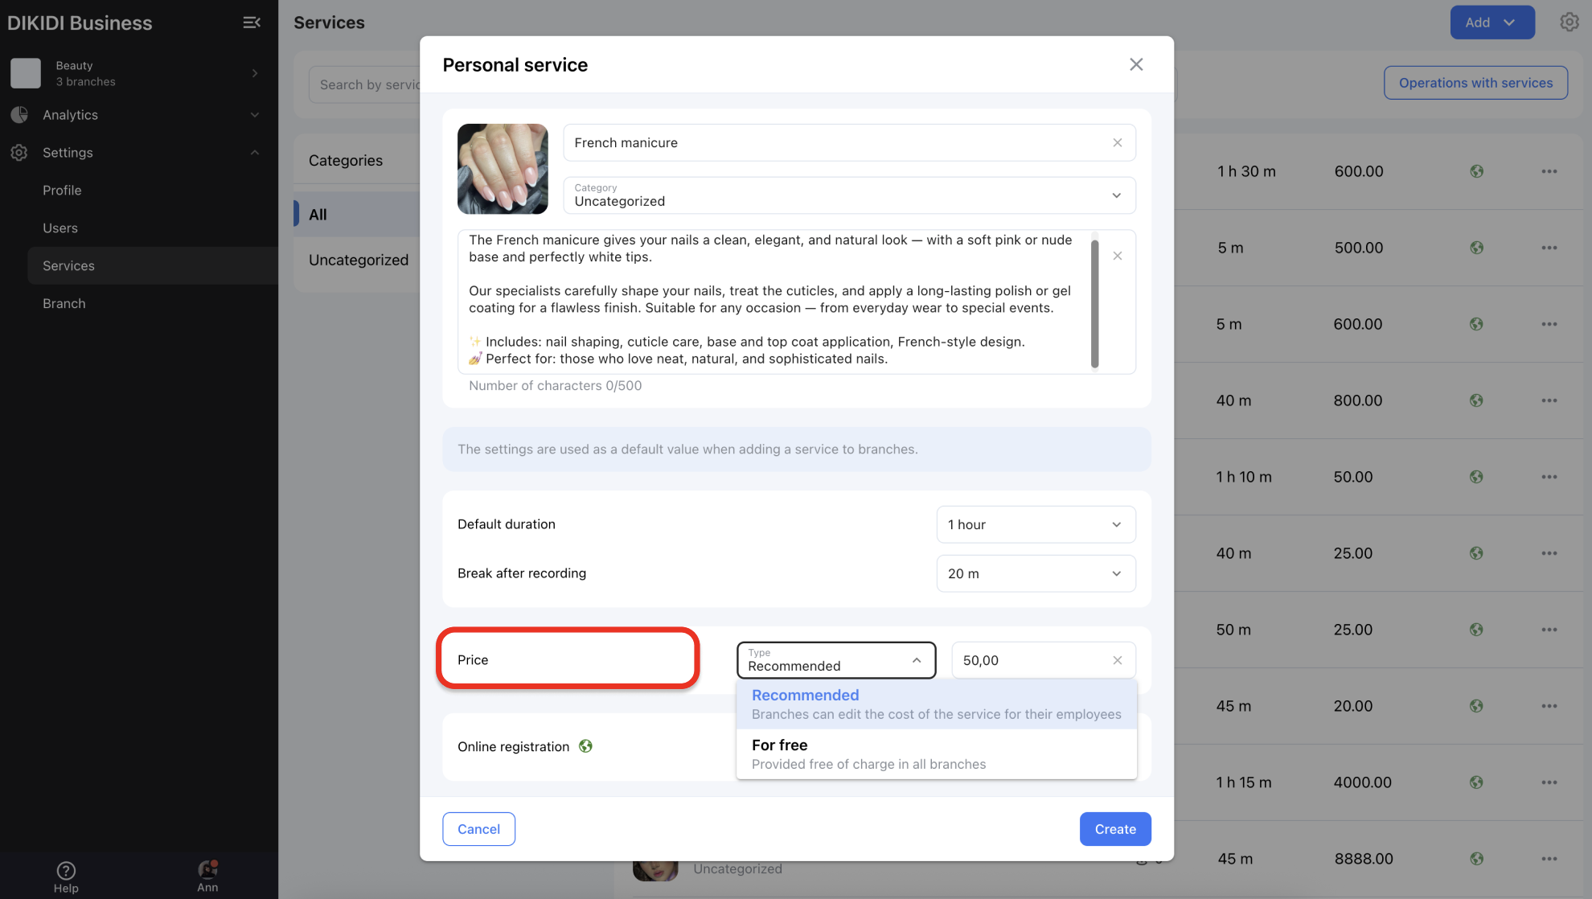Open the settings gear at top right
The height and width of the screenshot is (899, 1592).
click(x=1569, y=23)
